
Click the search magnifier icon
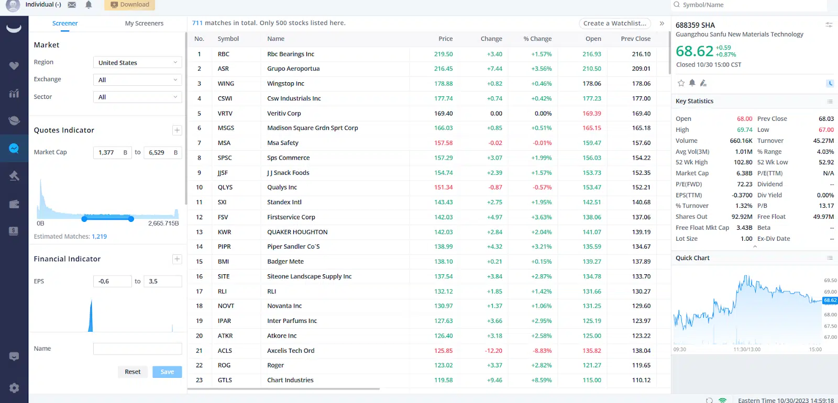point(677,5)
